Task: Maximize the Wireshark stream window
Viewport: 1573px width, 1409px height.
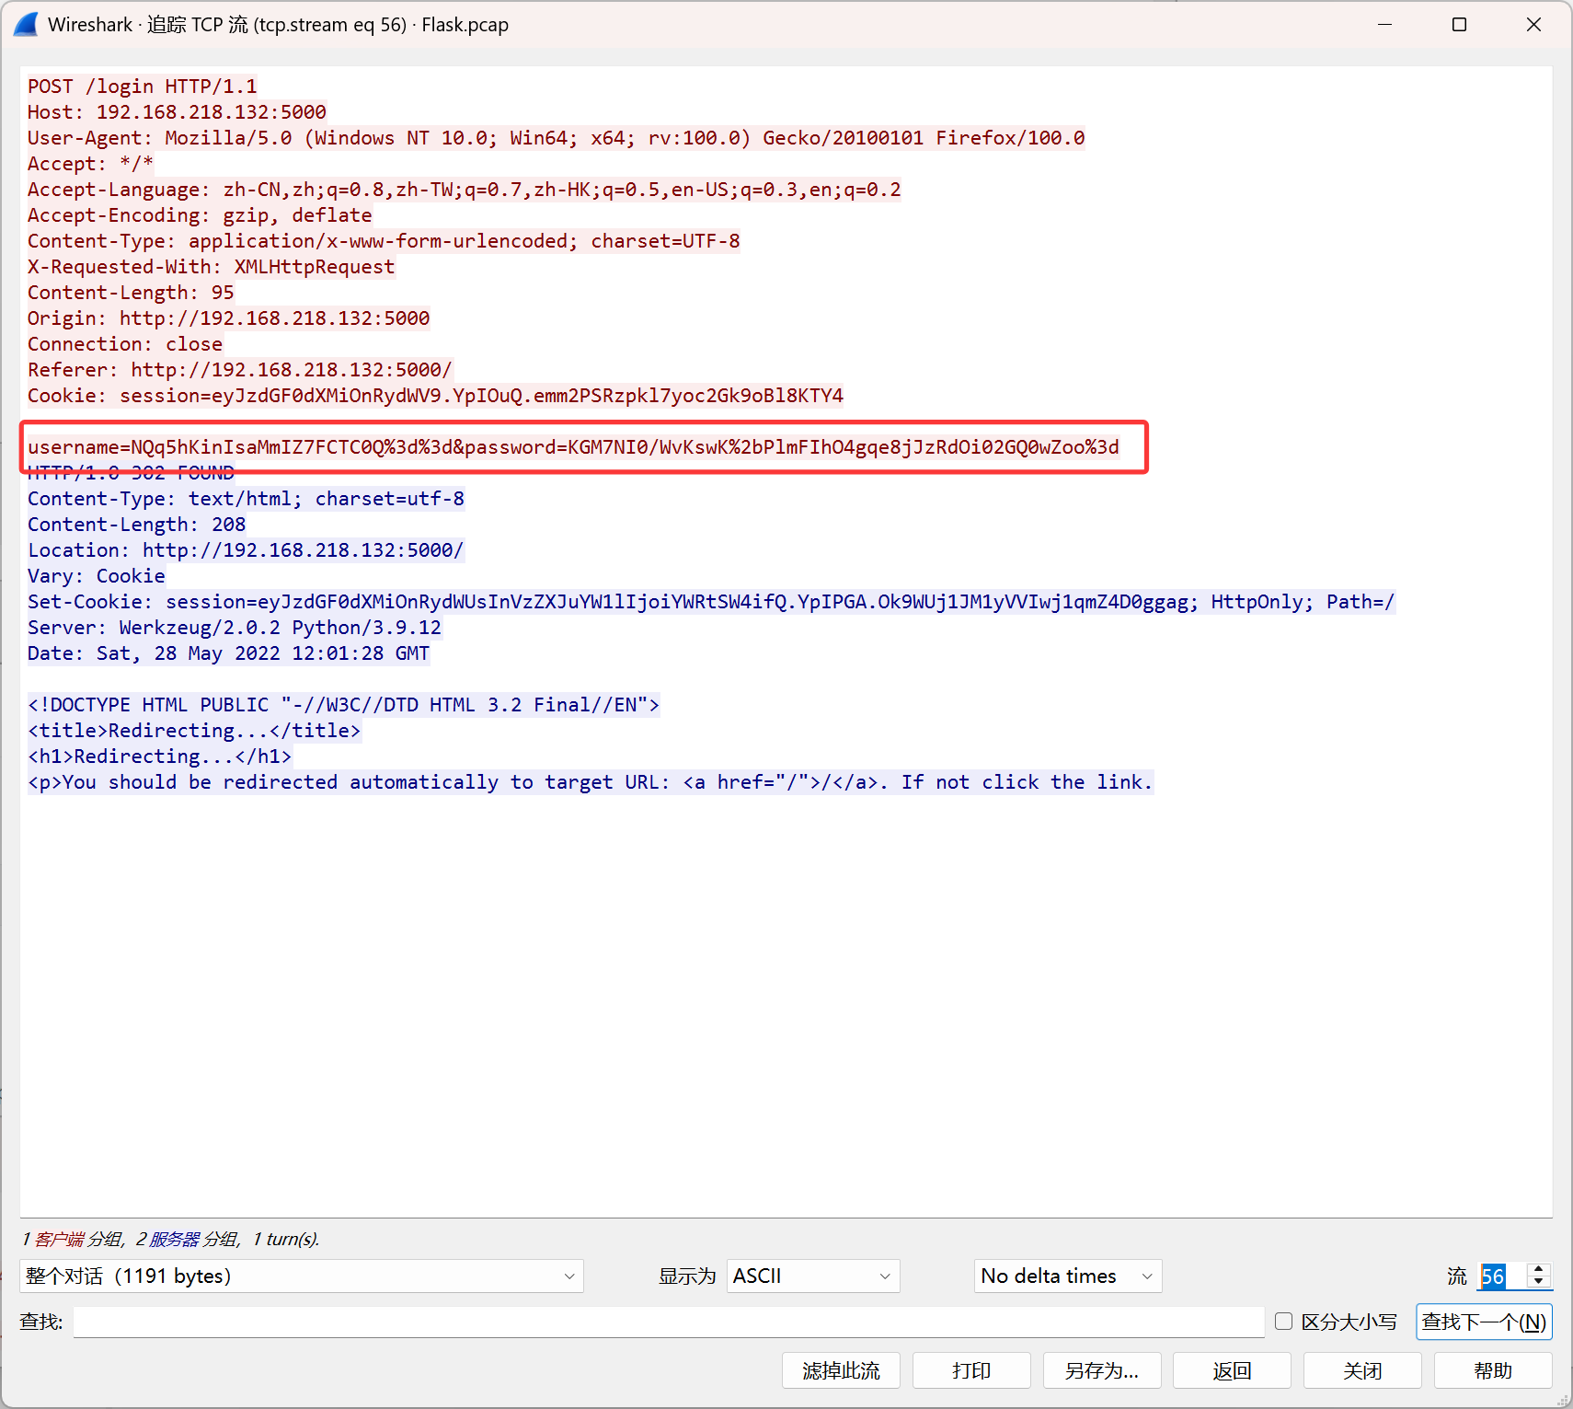Action: point(1459,25)
